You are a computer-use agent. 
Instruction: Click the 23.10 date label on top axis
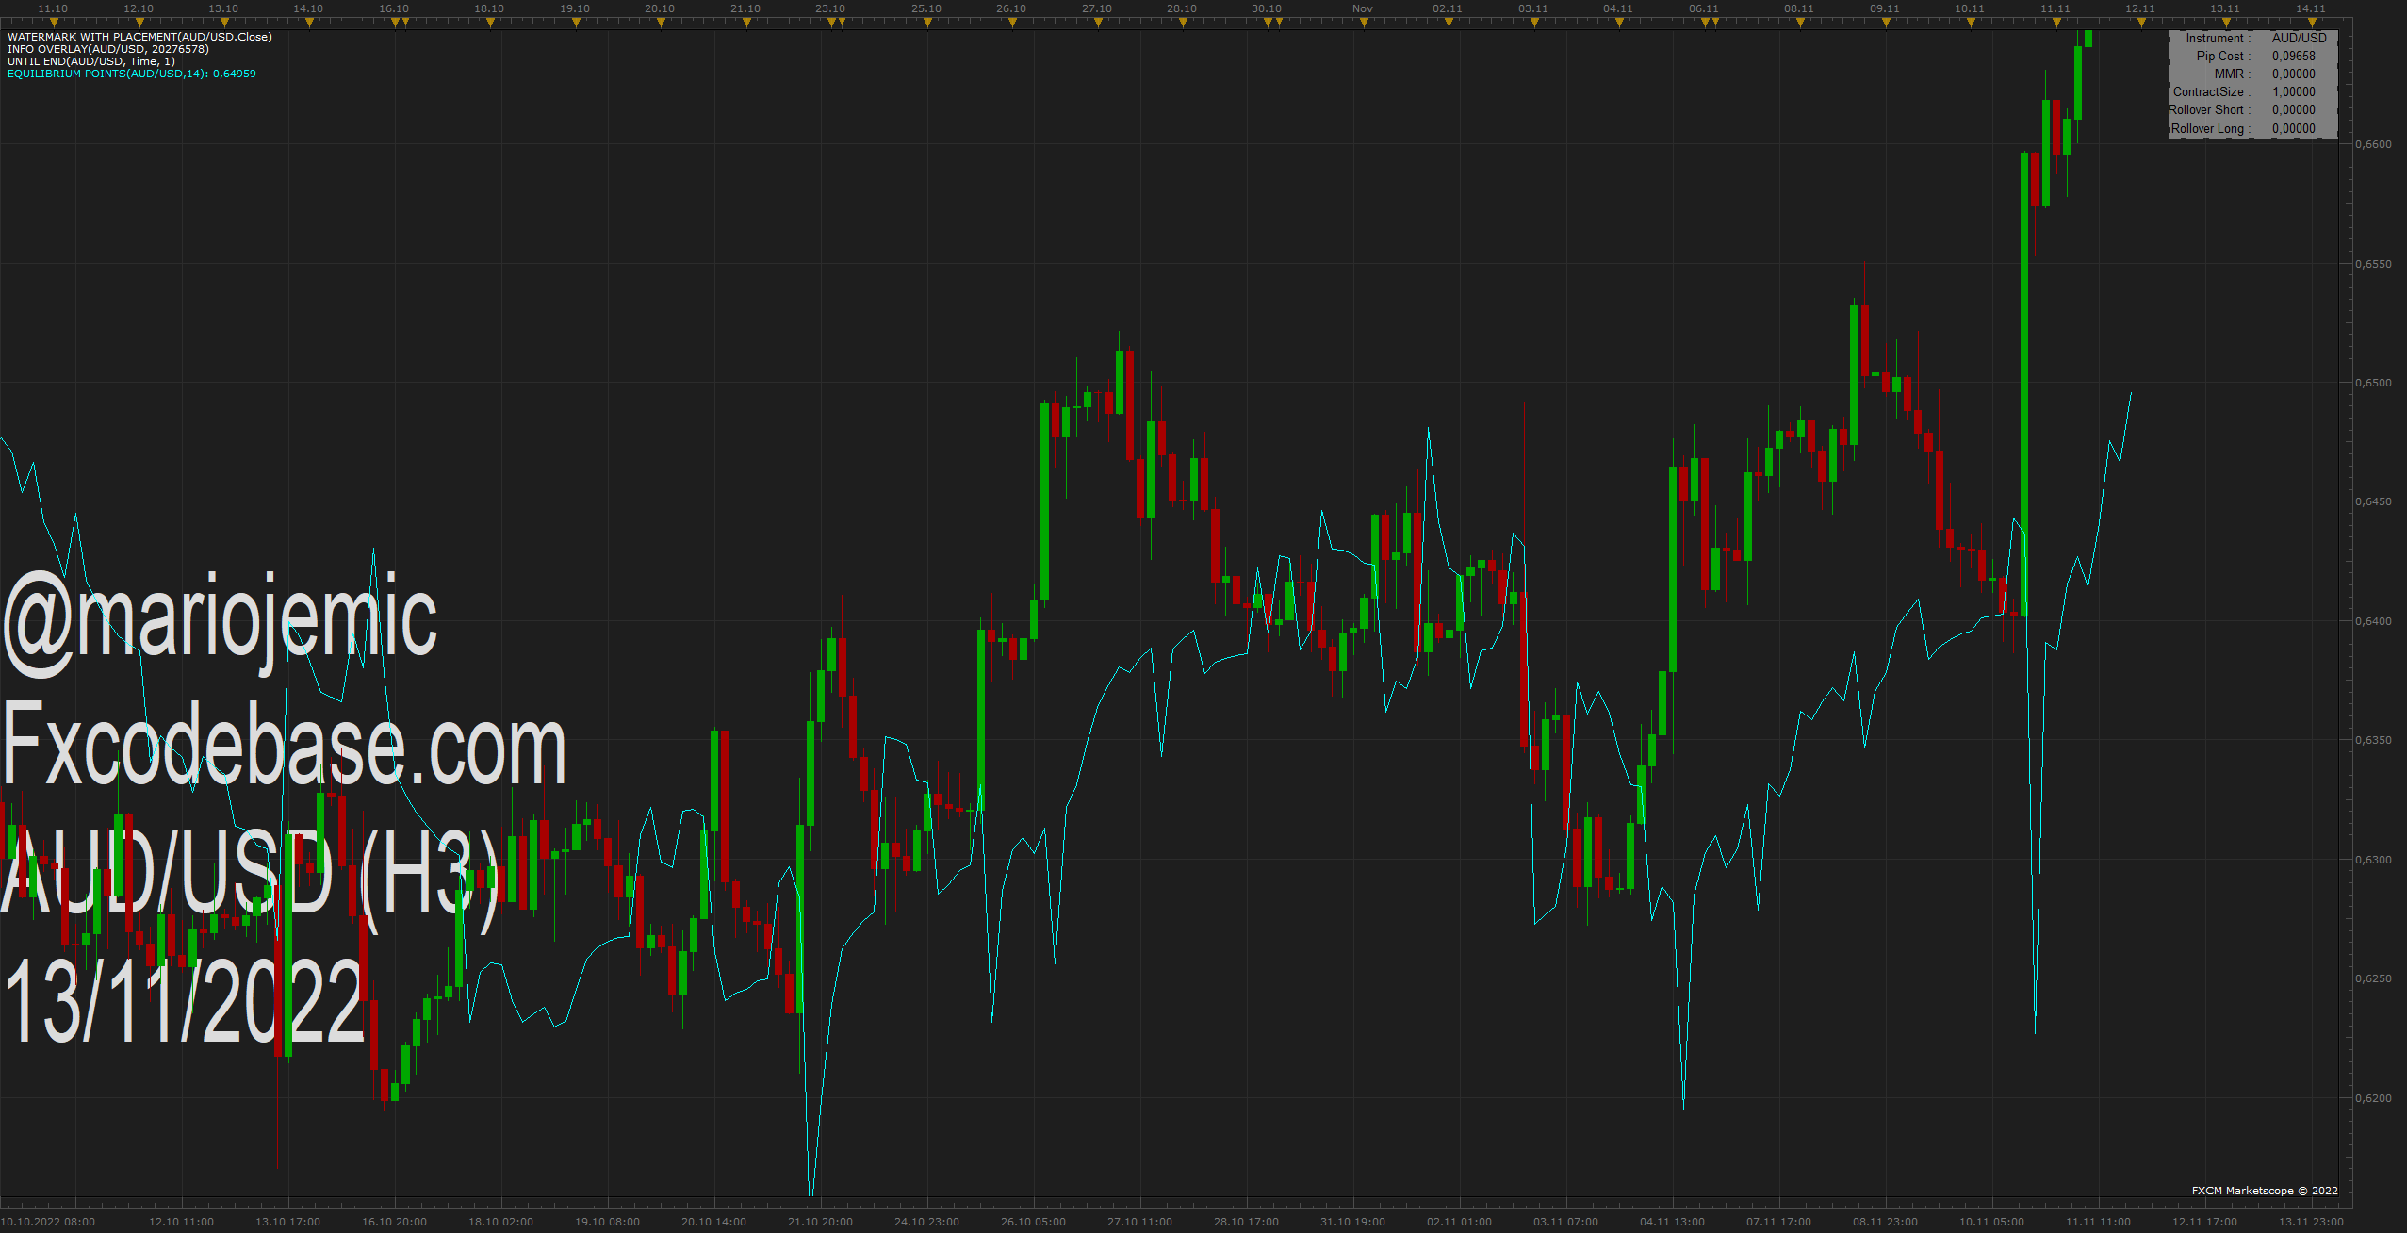(830, 8)
